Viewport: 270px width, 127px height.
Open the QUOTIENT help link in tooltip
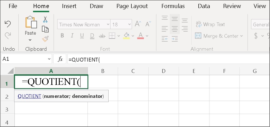29,96
